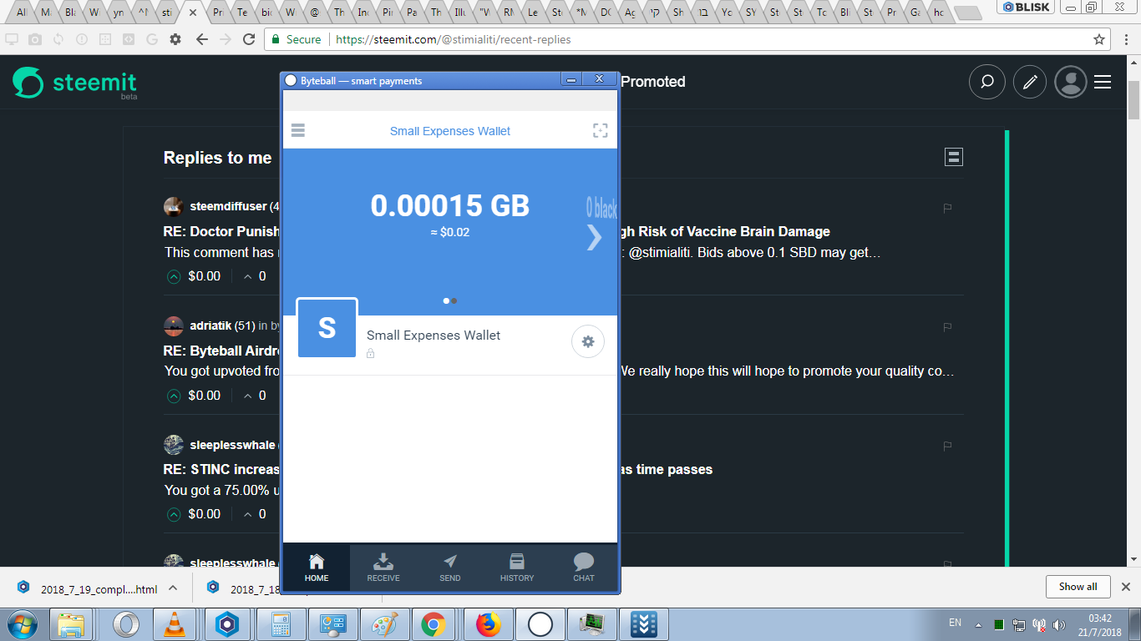Open the Send tab in Byteball
The image size is (1141, 641).
click(x=450, y=568)
